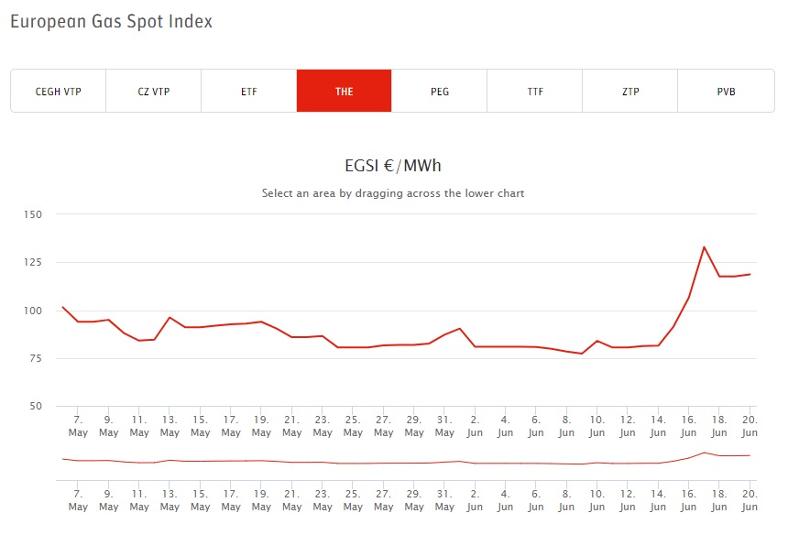
Task: Select the CZ VTP tab
Action: tap(154, 92)
